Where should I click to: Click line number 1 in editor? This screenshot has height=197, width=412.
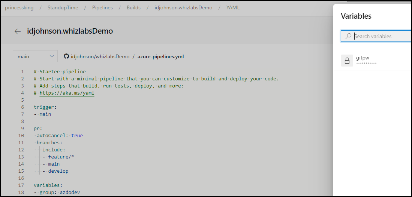tap(22, 71)
